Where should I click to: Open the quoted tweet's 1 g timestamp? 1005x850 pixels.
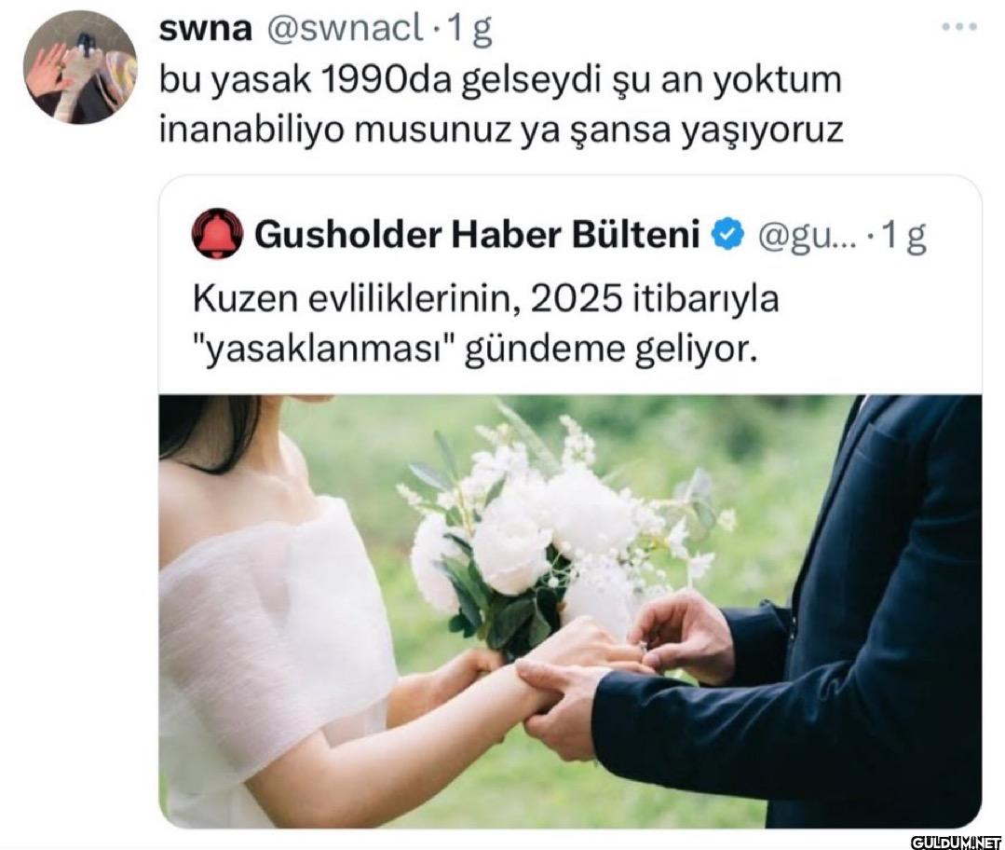pyautogui.click(x=904, y=236)
